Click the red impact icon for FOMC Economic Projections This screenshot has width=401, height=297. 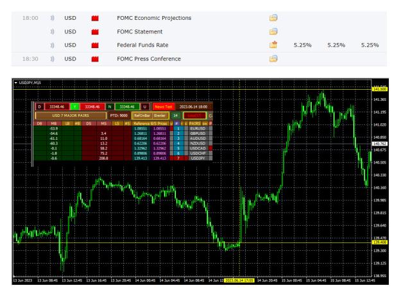(x=95, y=18)
